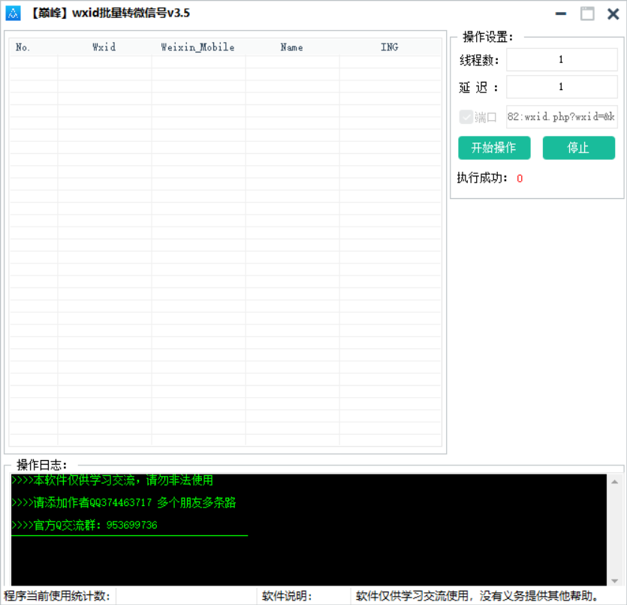Select the 延迟 input field
This screenshot has height=605, width=627.
coord(562,86)
